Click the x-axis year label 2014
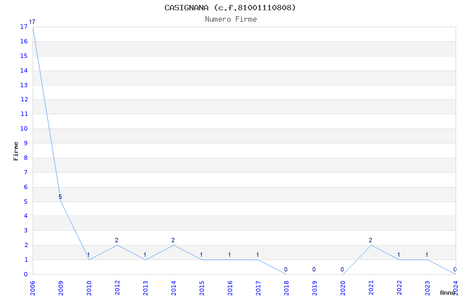The image size is (461, 298). 174,288
